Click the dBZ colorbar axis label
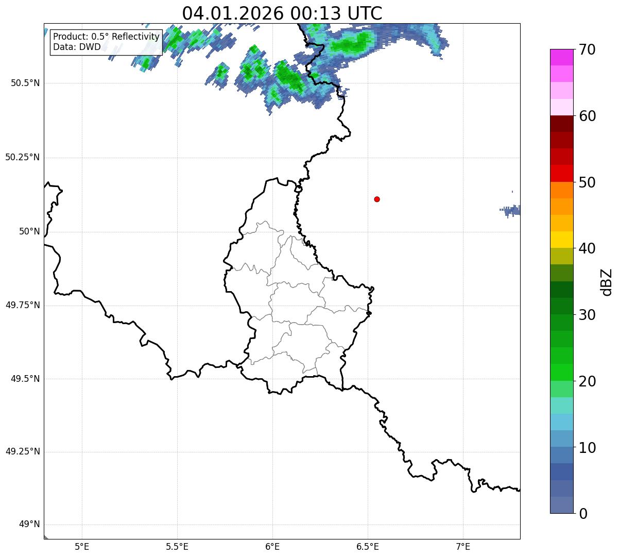The width and height of the screenshot is (619, 557). 607,282
